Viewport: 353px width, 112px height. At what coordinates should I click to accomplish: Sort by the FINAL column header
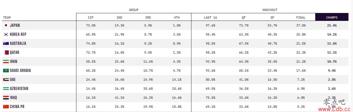click(x=301, y=17)
